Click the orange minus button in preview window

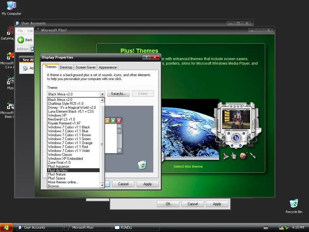coord(107,120)
